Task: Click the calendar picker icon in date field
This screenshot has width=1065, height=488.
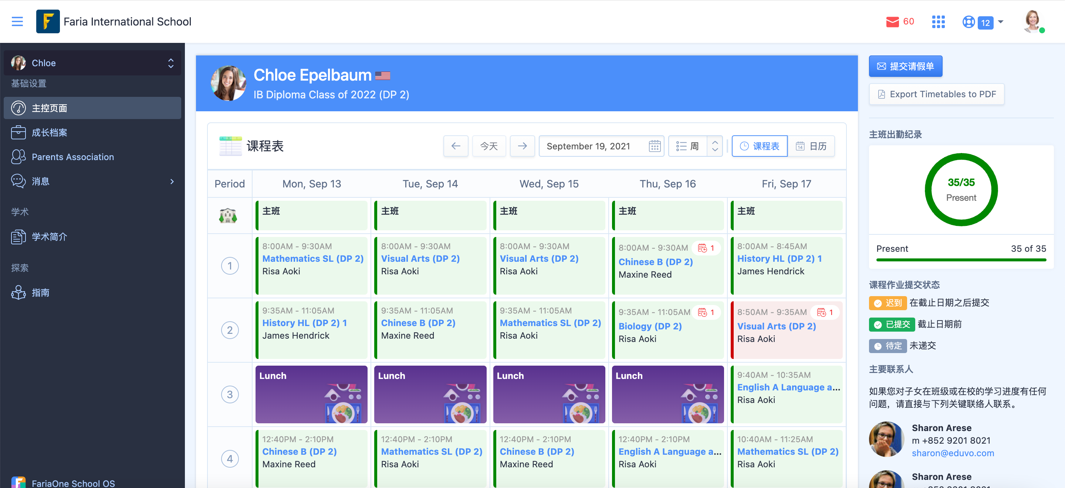Action: pyautogui.click(x=655, y=146)
